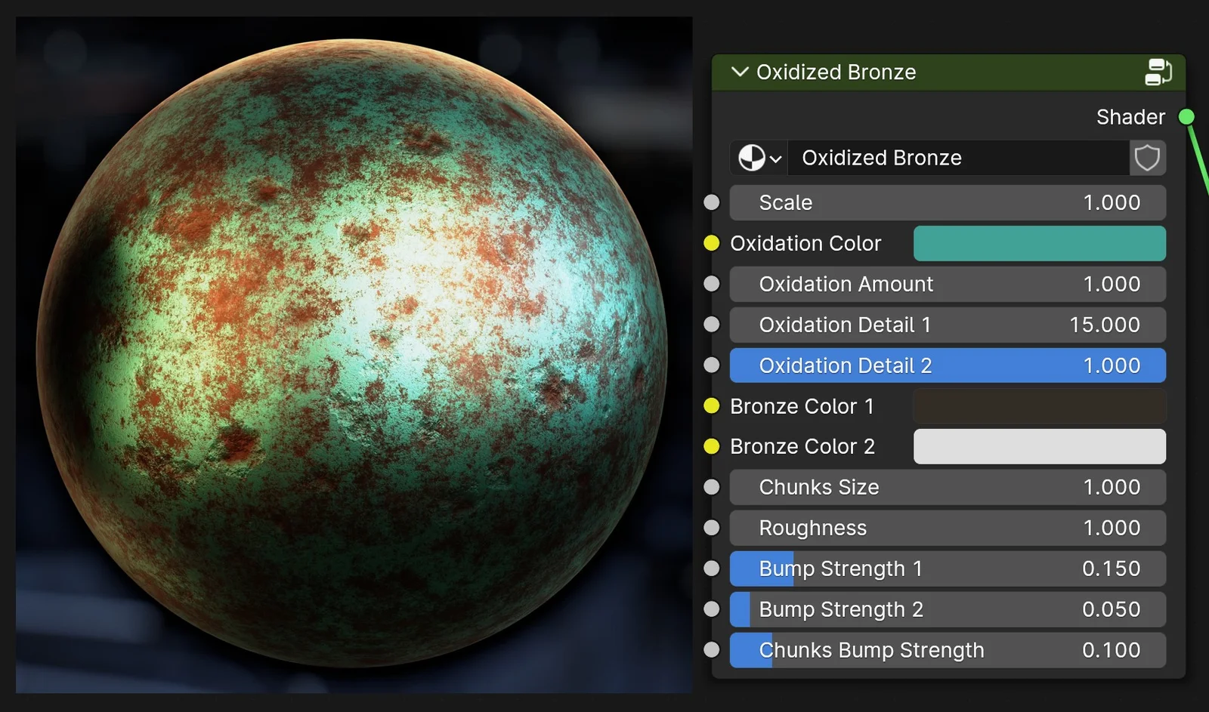The height and width of the screenshot is (712, 1209).
Task: Click the Bump Strength 1 slider
Action: [x=947, y=569]
